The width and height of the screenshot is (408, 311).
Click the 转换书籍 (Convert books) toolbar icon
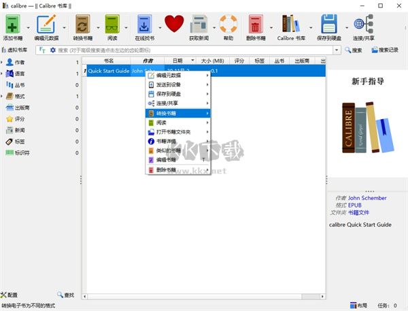point(81,24)
